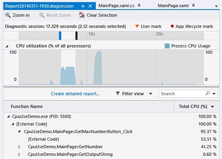Pin the Report20140311-1930.diagsession tab
The image size is (222, 159).
click(x=83, y=6)
